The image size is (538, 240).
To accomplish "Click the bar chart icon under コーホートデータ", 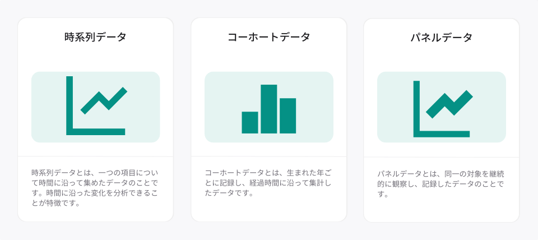I will tap(268, 109).
